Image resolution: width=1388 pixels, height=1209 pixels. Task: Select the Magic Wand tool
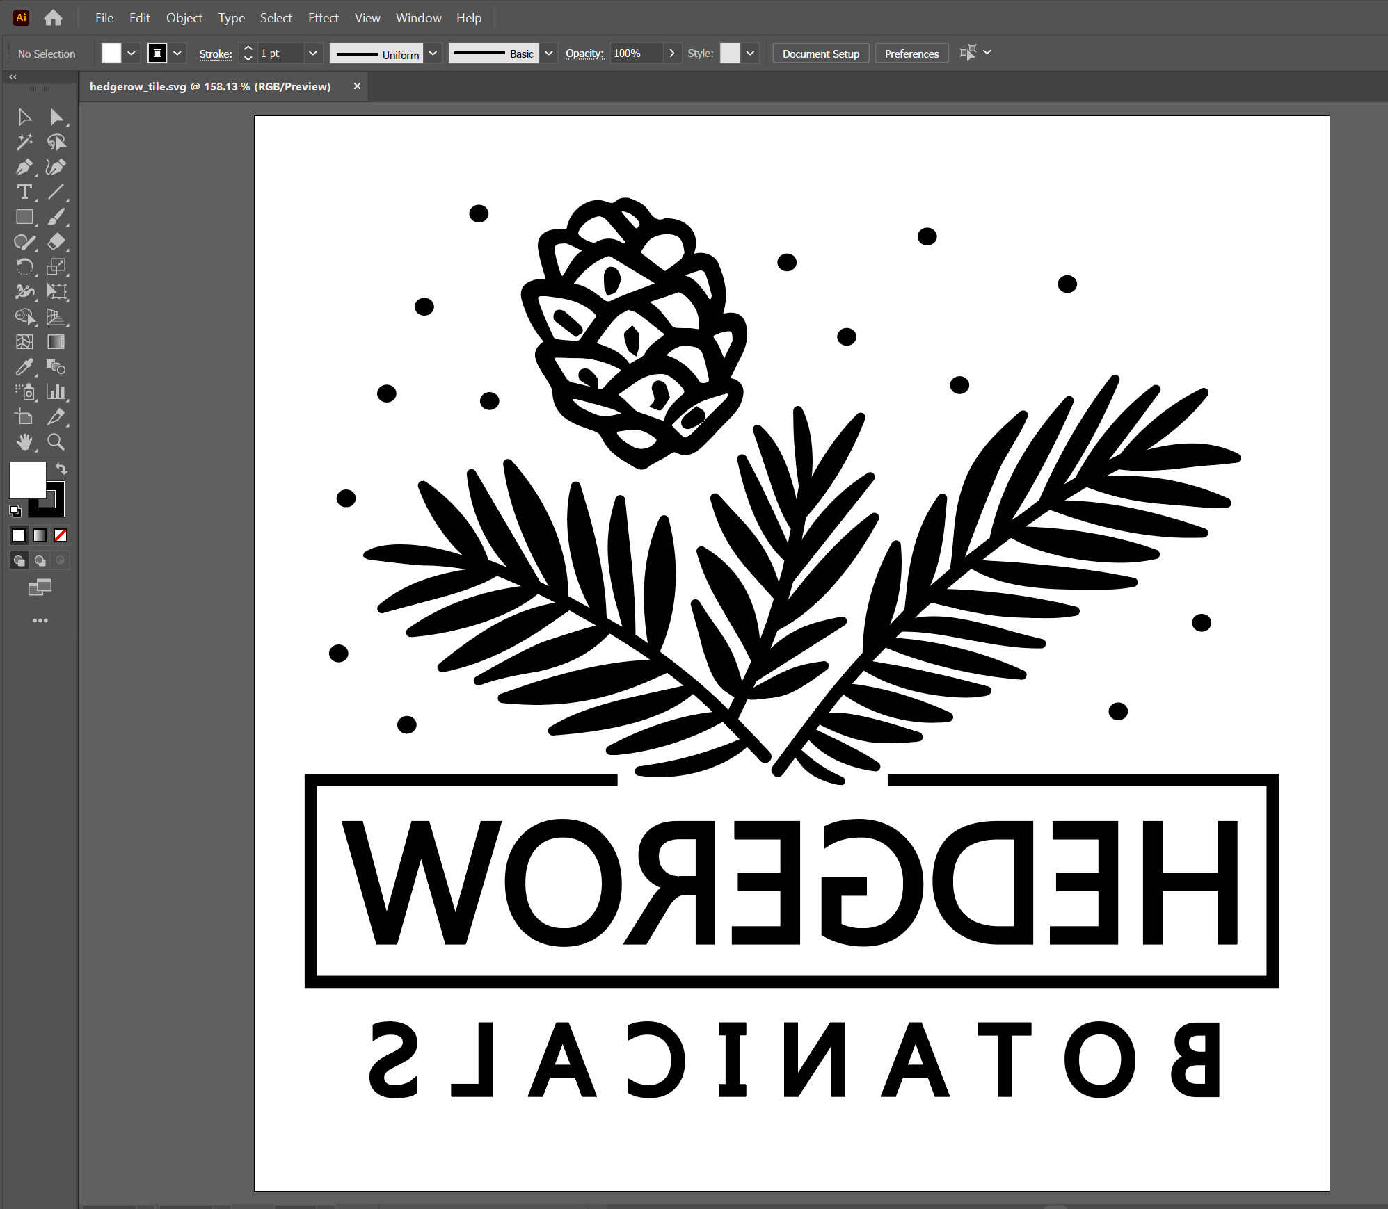click(x=25, y=142)
